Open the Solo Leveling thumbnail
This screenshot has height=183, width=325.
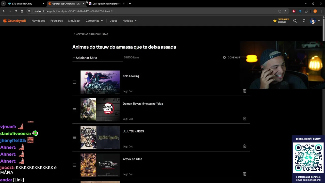(100, 82)
